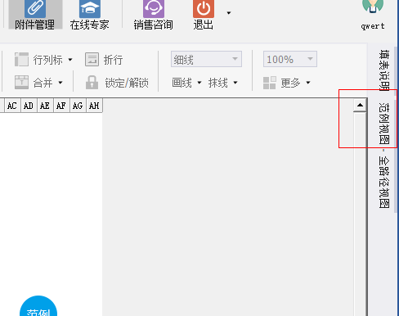Click the qwert user avatar
Image resolution: width=399 pixels, height=316 pixels.
373,7
